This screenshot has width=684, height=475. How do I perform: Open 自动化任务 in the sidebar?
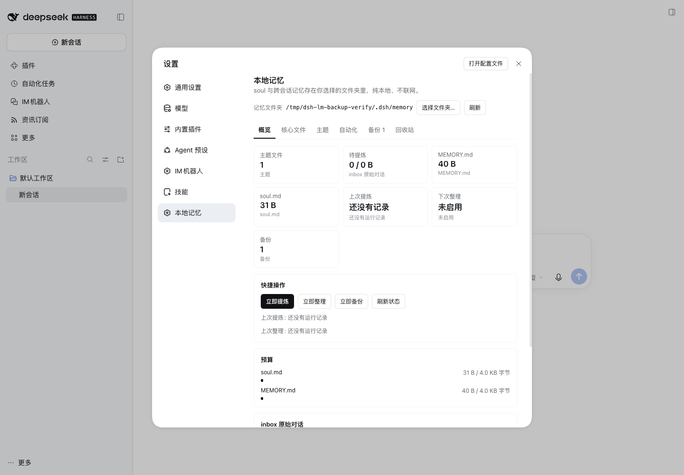pyautogui.click(x=66, y=84)
